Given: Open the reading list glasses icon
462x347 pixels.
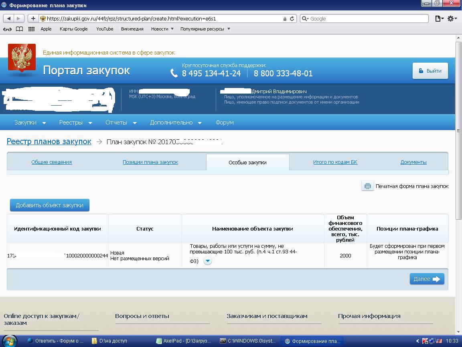Looking at the screenshot, I should point(7,29).
